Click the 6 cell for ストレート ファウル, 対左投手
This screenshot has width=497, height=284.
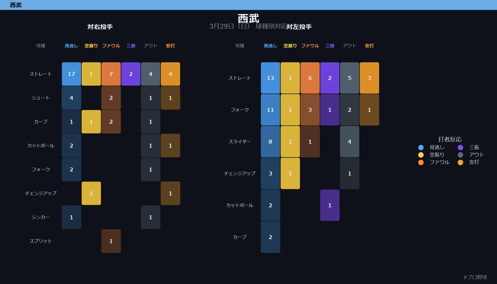point(310,78)
